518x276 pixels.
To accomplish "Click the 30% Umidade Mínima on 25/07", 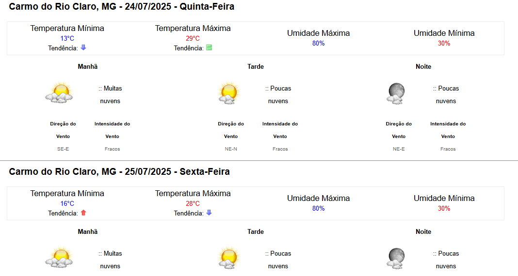I will coord(444,208).
